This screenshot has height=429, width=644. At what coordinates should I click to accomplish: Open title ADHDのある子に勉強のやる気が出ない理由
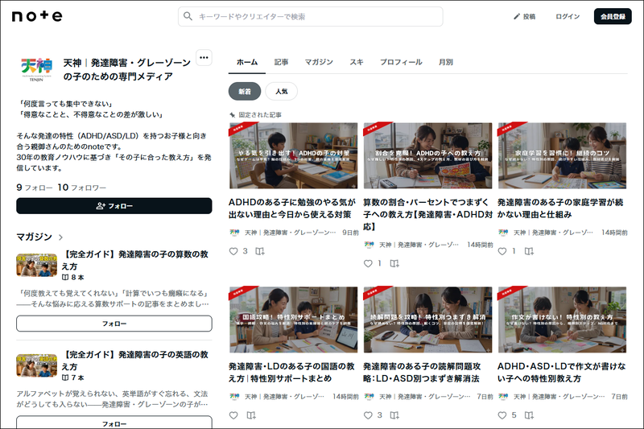click(x=292, y=208)
